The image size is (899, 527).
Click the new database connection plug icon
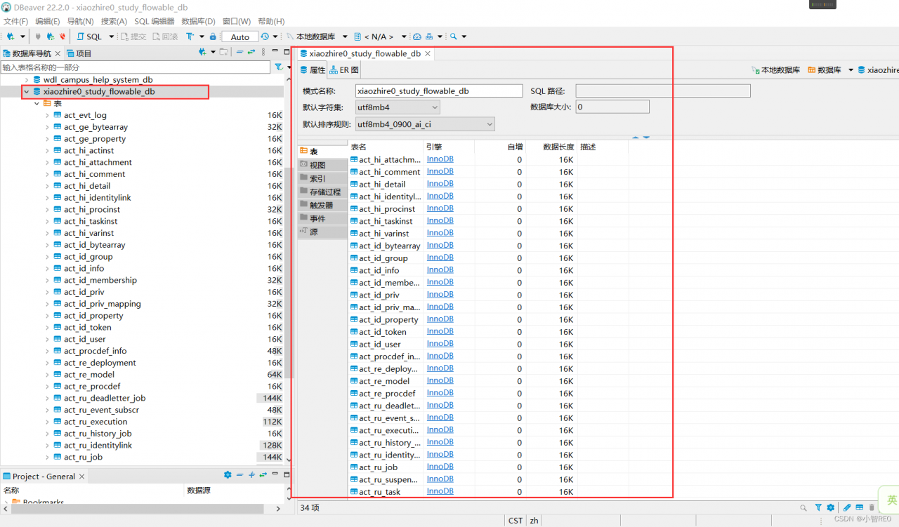[x=11, y=36]
